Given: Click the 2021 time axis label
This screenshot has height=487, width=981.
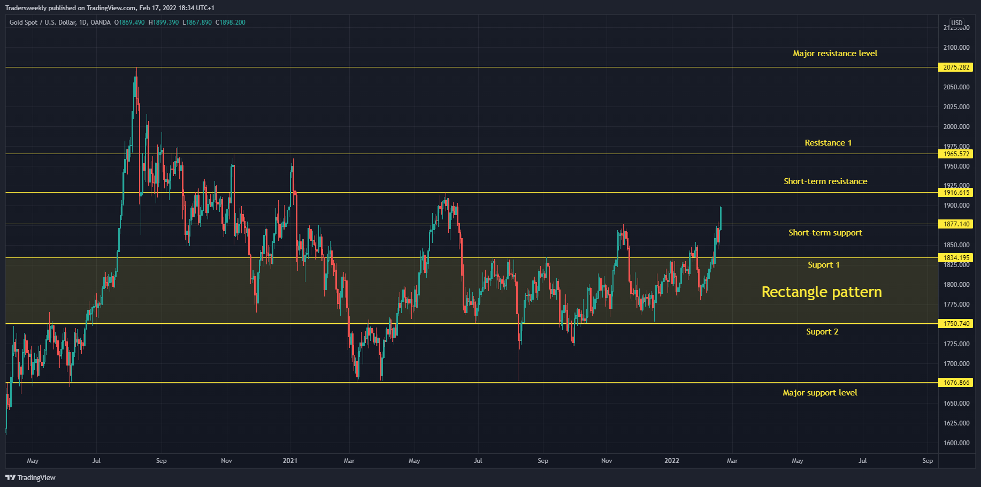Looking at the screenshot, I should point(290,461).
